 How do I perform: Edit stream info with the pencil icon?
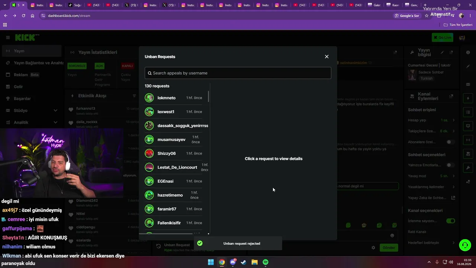click(442, 52)
